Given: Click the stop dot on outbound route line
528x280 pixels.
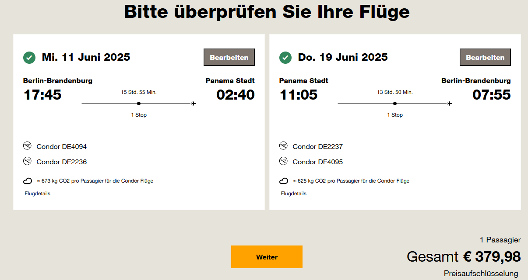Looking at the screenshot, I should coord(139,104).
